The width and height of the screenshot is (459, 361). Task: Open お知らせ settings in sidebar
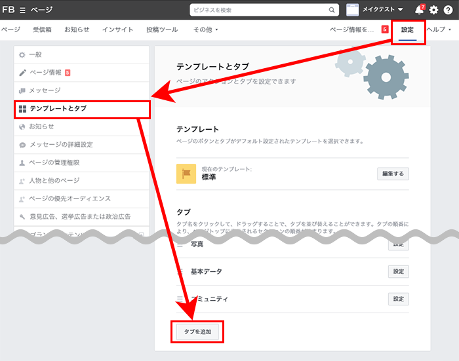point(82,126)
